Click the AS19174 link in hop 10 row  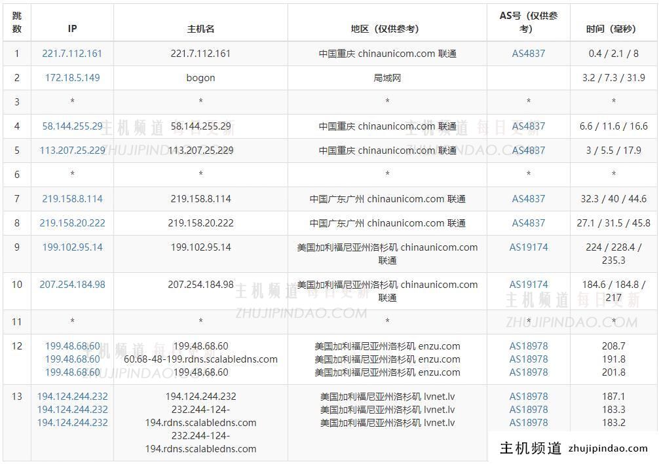point(528,284)
